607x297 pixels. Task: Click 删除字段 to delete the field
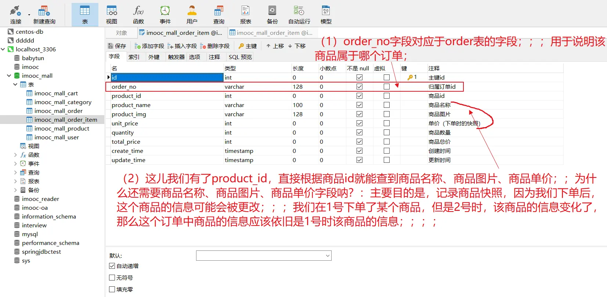point(214,46)
